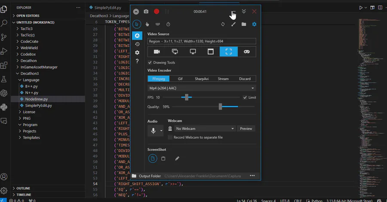Take a screenshot with the camera icon
Screen dimensions: 387x202
tap(146, 11)
